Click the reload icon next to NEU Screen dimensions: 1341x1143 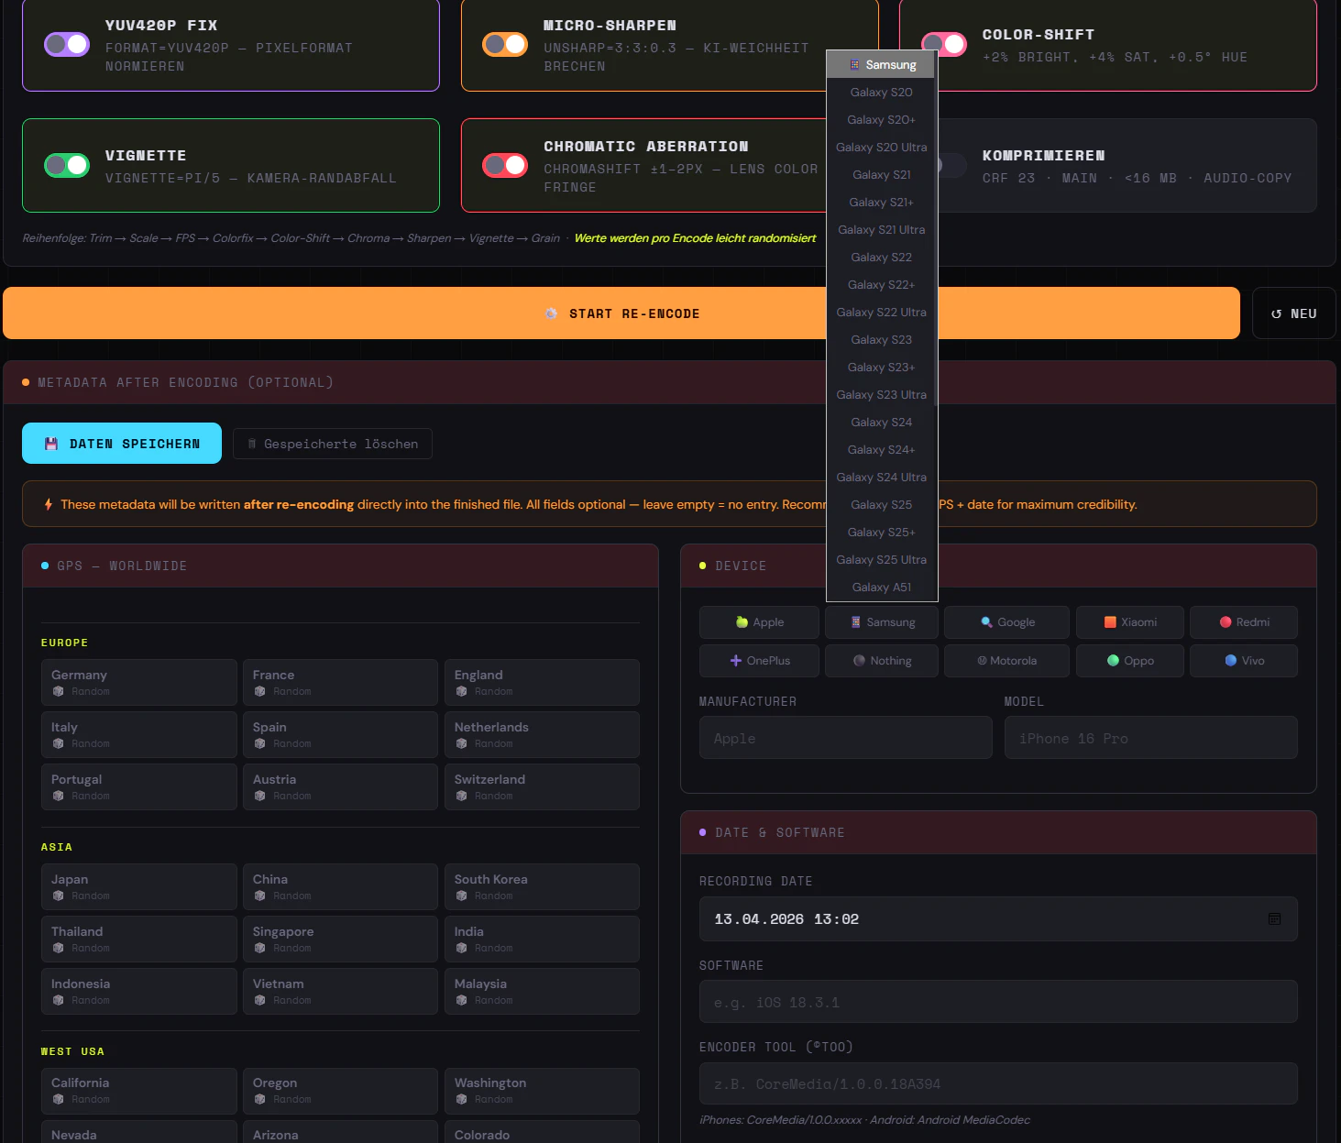[1276, 313]
